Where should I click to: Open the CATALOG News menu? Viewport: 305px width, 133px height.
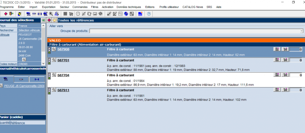[193, 7]
